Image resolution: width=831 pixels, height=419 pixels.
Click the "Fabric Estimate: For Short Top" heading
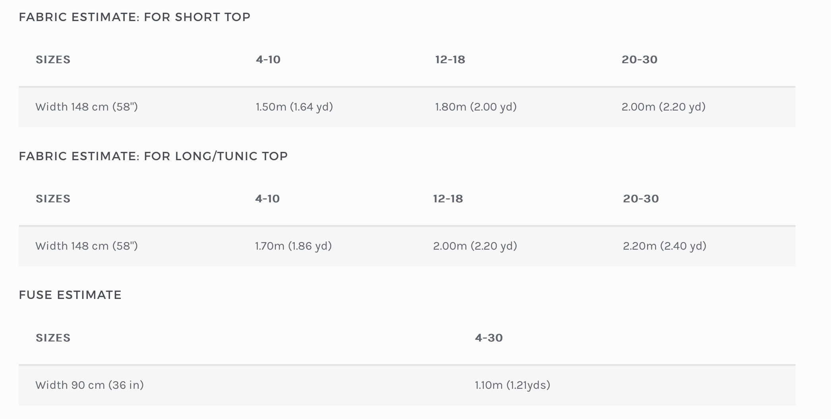(135, 17)
